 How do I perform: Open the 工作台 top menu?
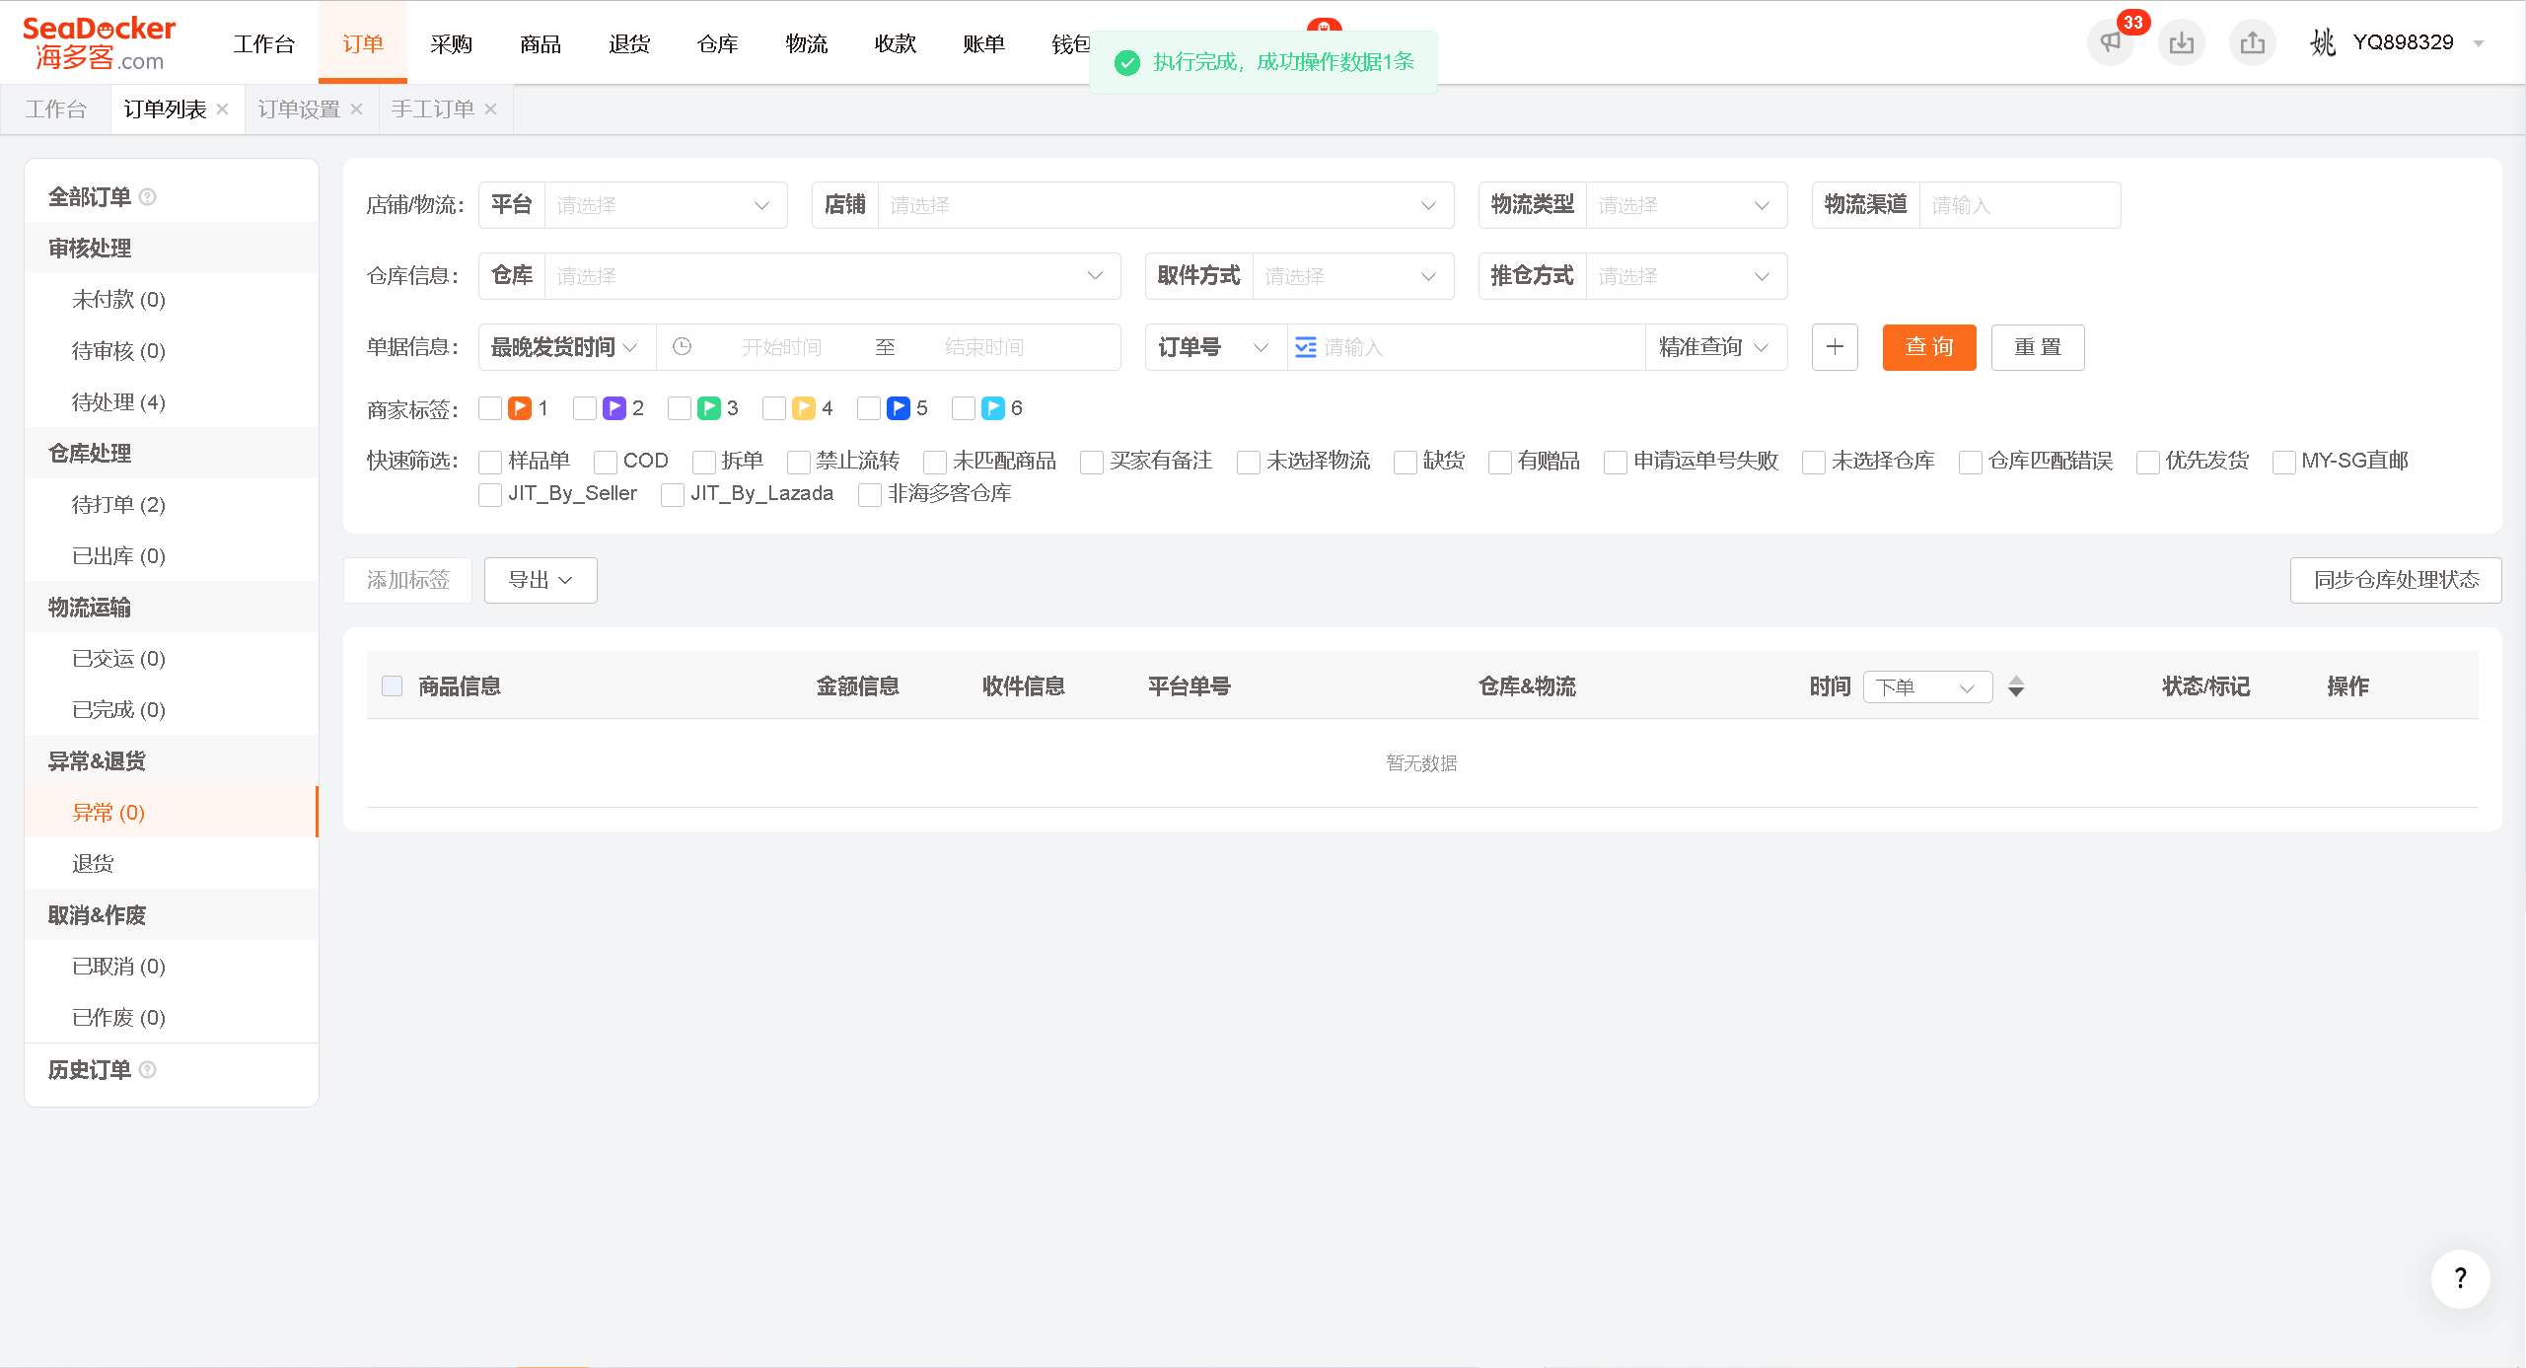263,43
